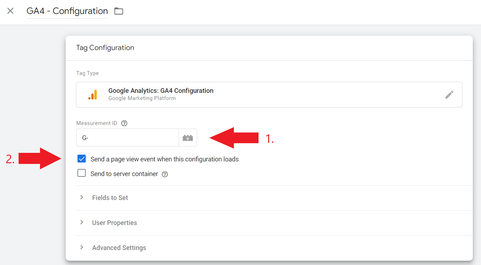Click the 'Google Marketing Platform' subtitle
Image resolution: width=481 pixels, height=265 pixels.
click(x=142, y=98)
